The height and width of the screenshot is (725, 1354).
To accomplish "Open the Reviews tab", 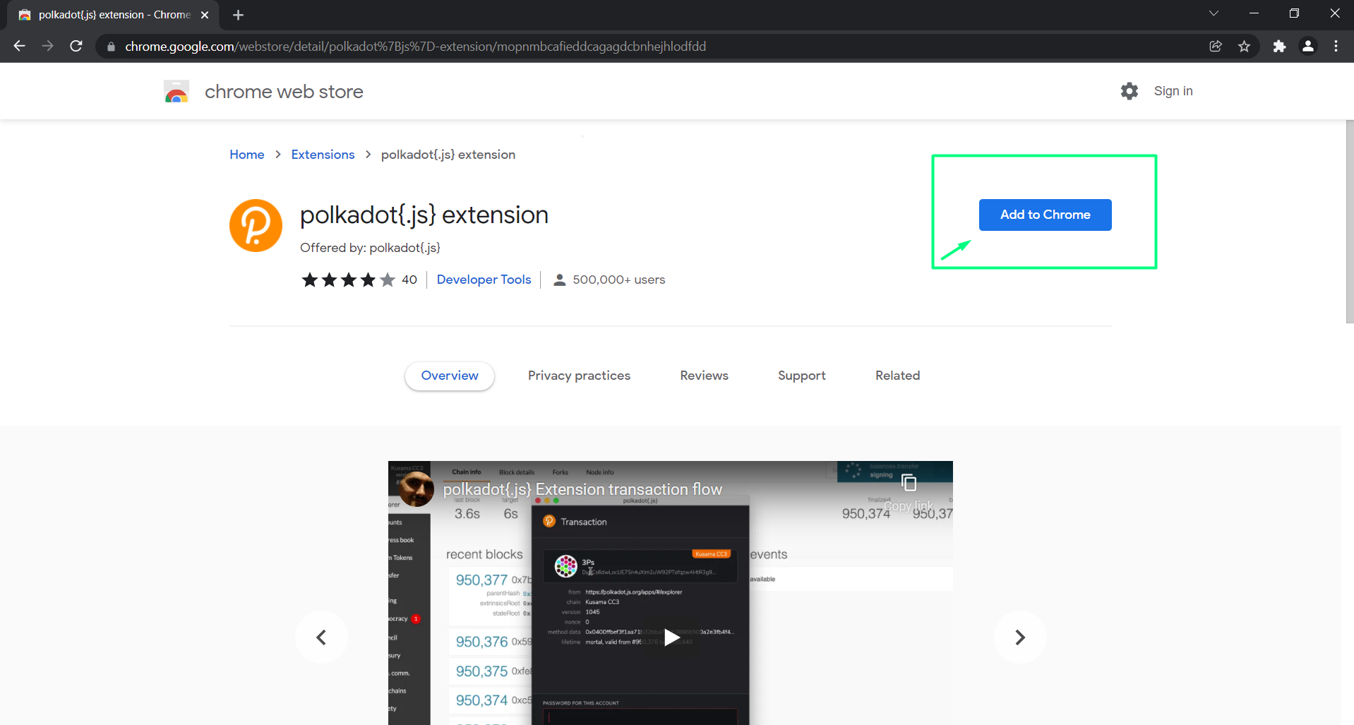I will 704,376.
